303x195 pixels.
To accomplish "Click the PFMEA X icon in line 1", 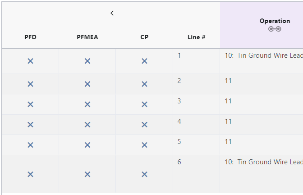I will (x=87, y=61).
